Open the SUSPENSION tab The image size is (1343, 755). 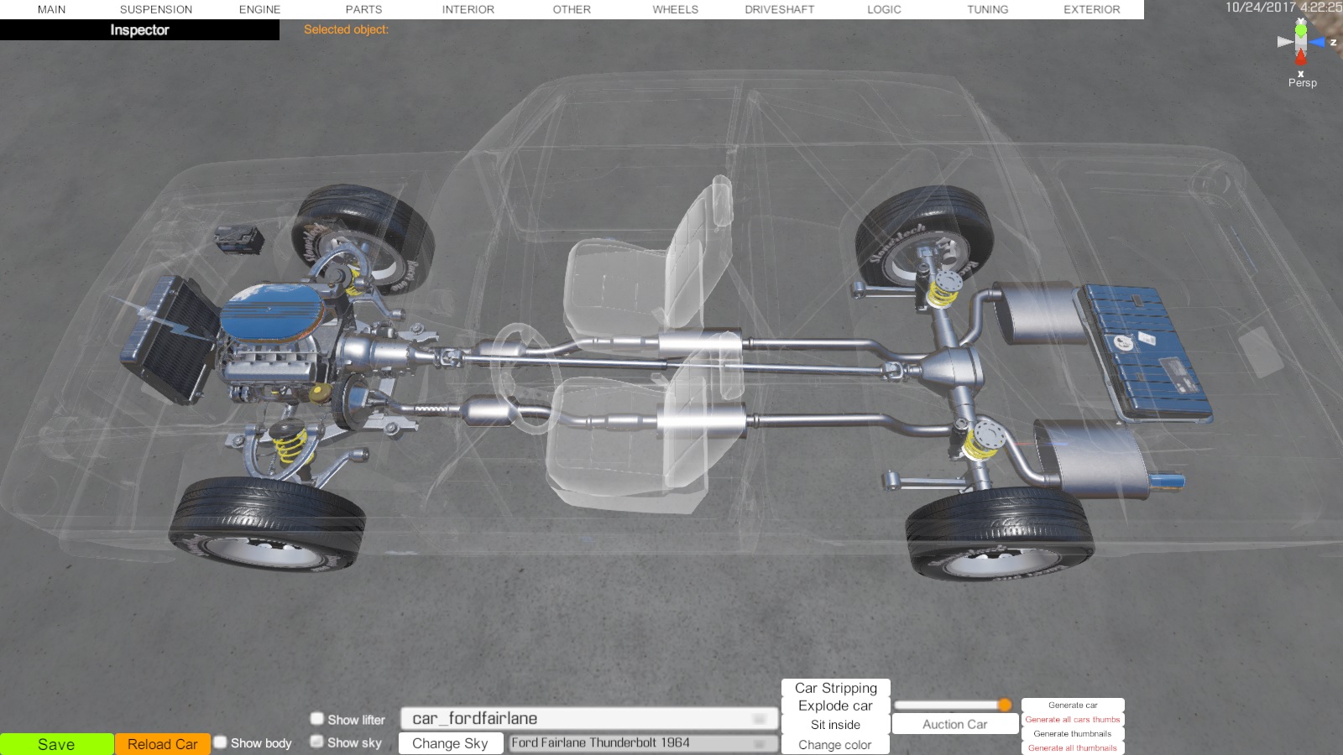(x=156, y=10)
